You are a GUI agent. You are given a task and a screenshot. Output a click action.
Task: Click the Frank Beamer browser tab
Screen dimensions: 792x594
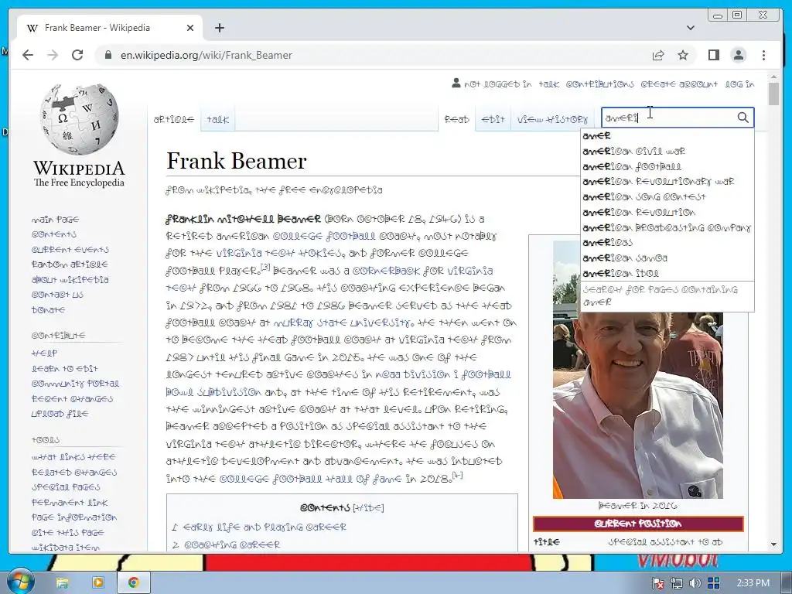[110, 28]
